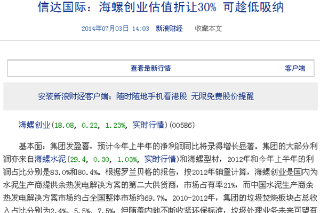Viewport: 320px width, 213px height.
Task: Click the stock code (00586)
Action: click(x=182, y=125)
